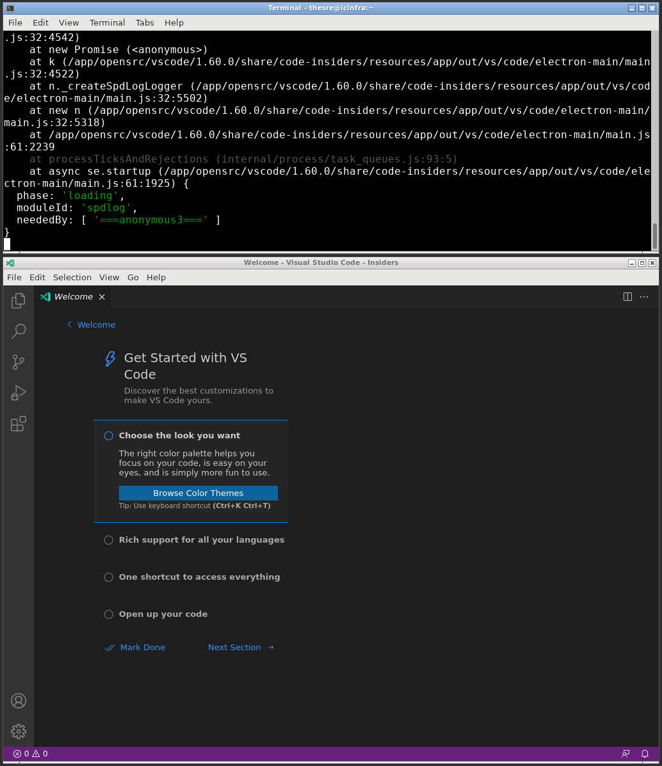Screen dimensions: 662x766
Task: Click terminal text 'spdlog' moduleId value
Action: click(x=106, y=207)
